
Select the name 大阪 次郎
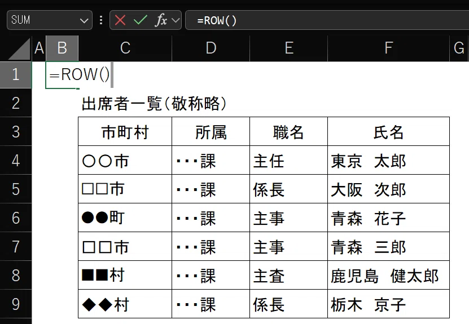tap(388, 189)
